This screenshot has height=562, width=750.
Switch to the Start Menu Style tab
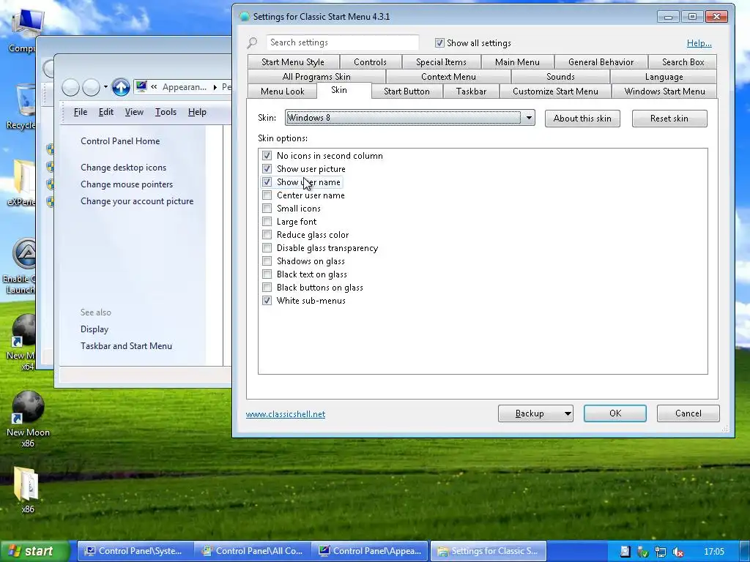293,62
